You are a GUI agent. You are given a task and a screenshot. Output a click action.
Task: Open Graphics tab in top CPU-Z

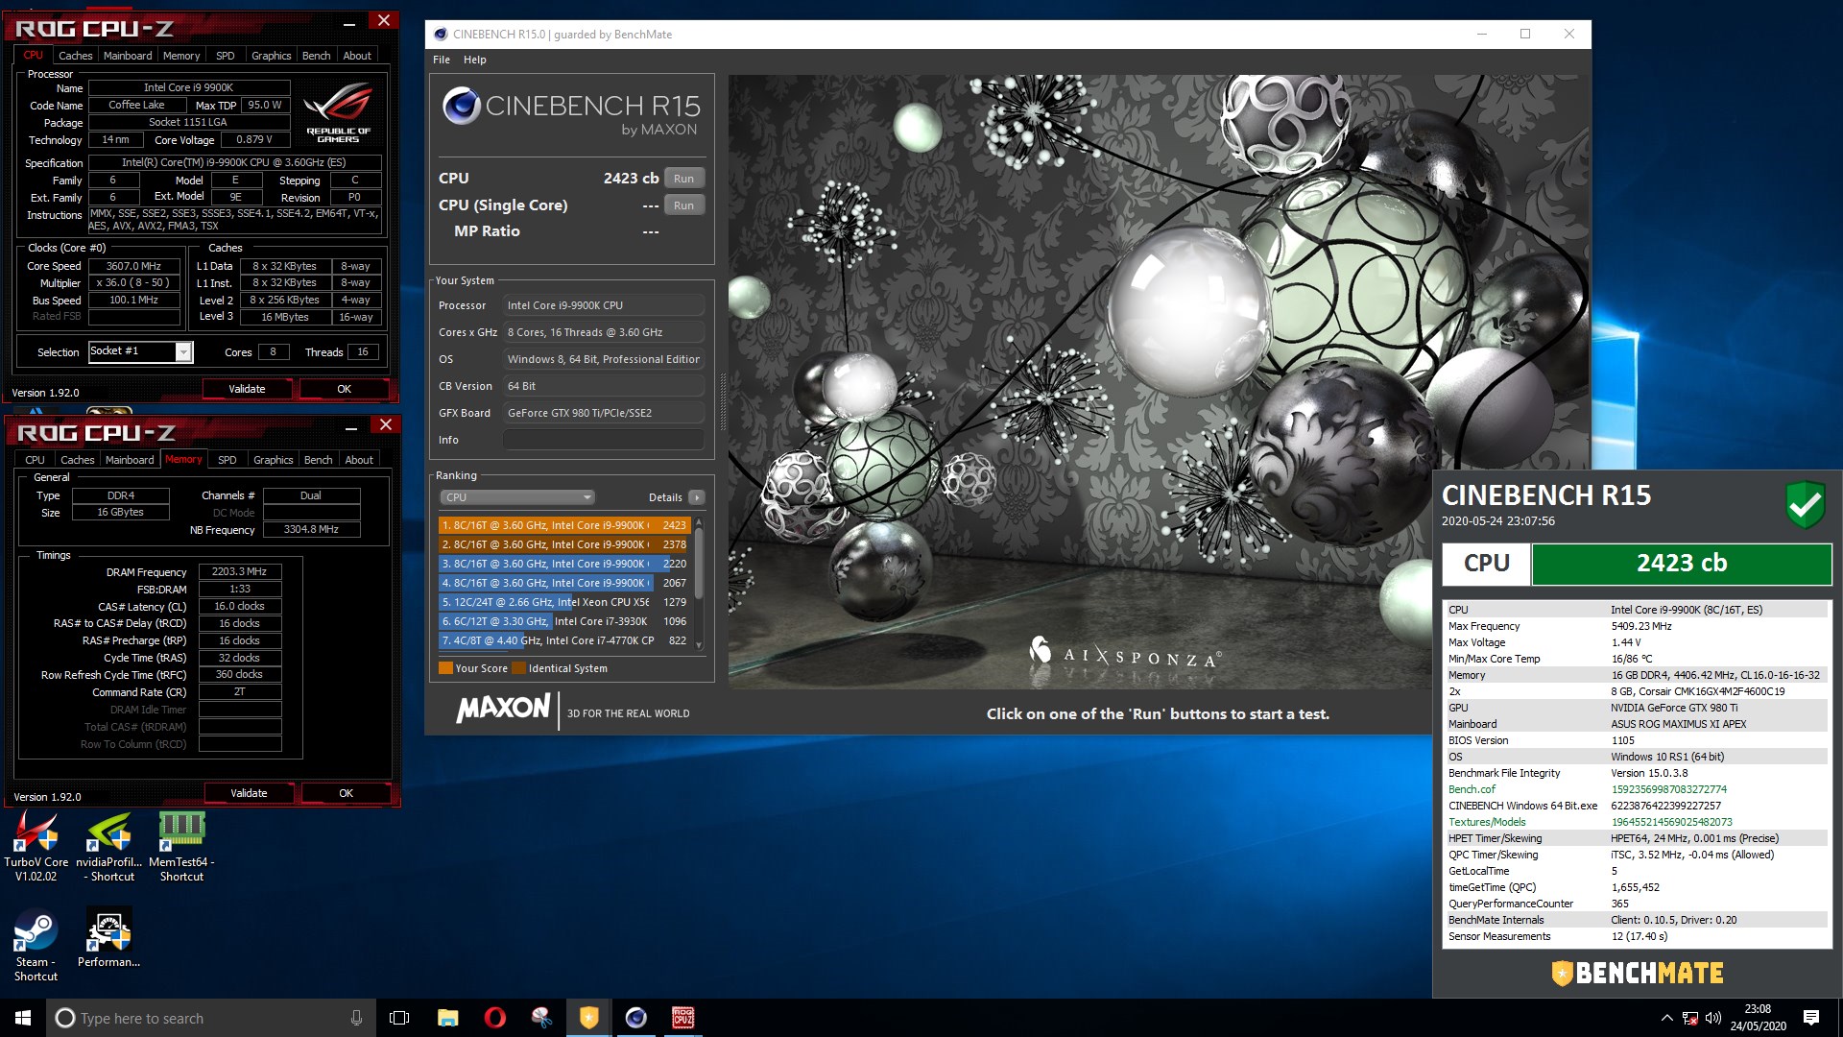pos(272,56)
